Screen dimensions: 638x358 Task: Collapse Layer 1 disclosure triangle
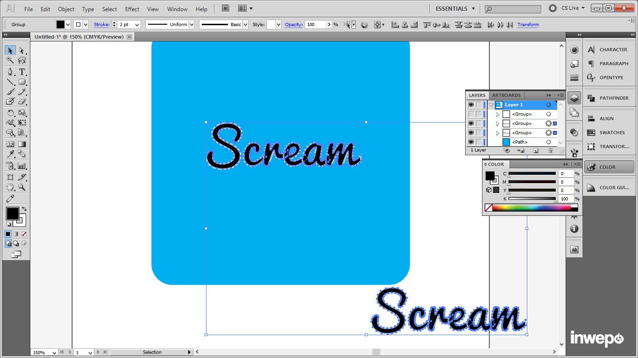491,105
